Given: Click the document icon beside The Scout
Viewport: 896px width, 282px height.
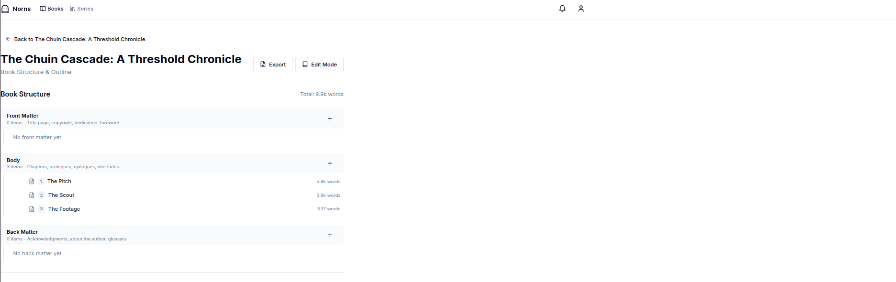Looking at the screenshot, I should tap(32, 195).
